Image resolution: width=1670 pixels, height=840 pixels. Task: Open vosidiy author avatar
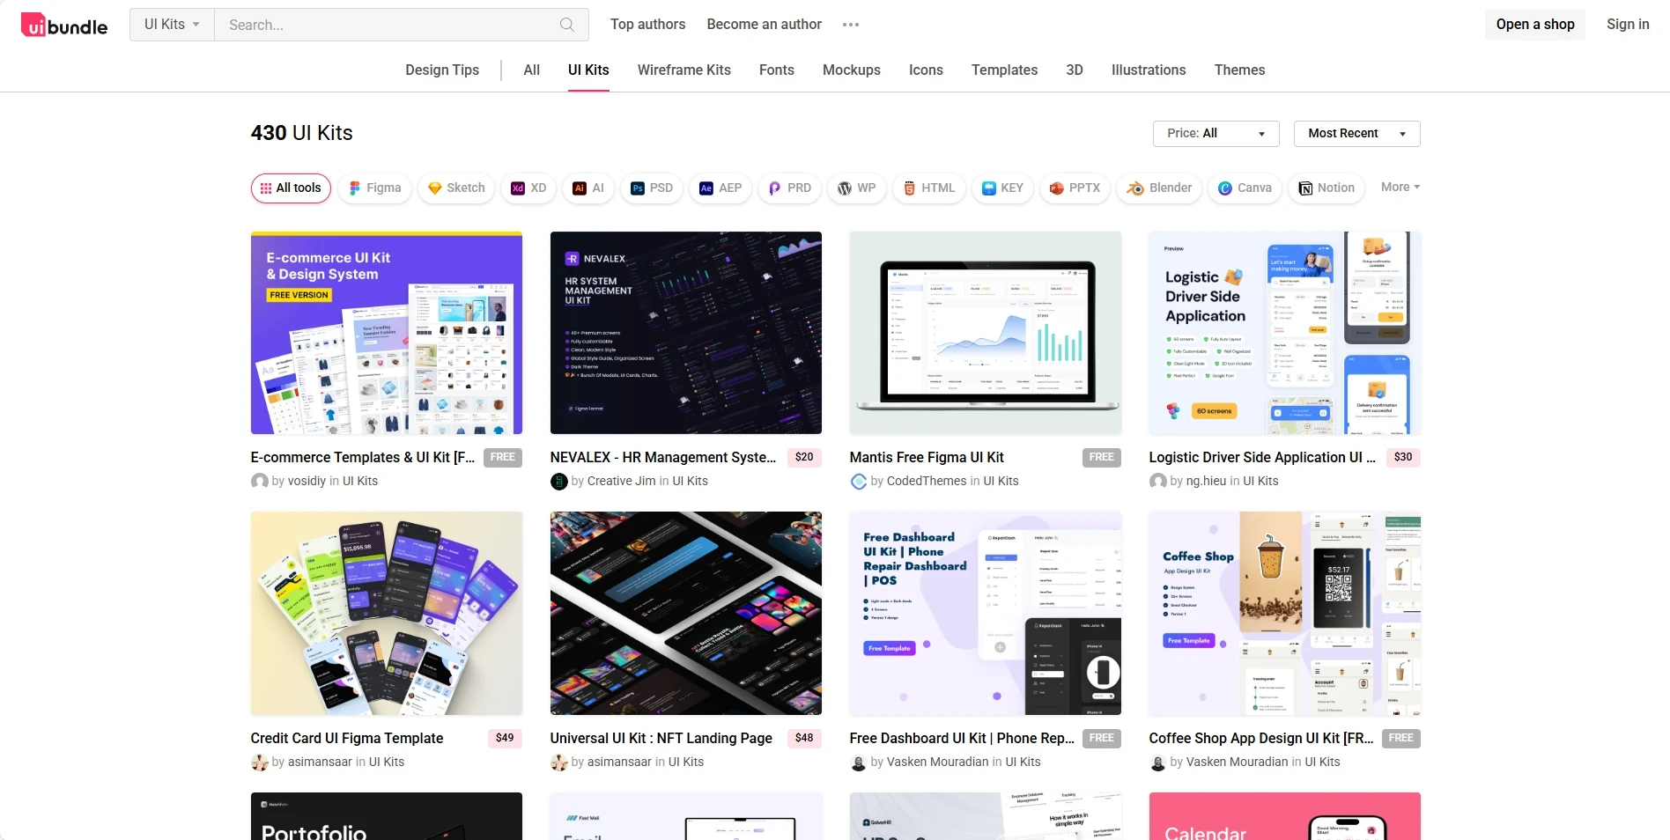click(259, 481)
